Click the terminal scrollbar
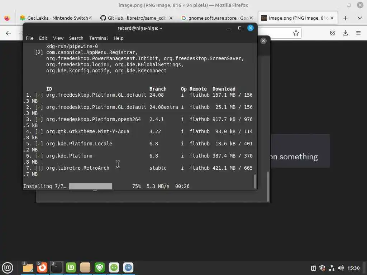367x275 pixels. pyautogui.click(x=255, y=181)
